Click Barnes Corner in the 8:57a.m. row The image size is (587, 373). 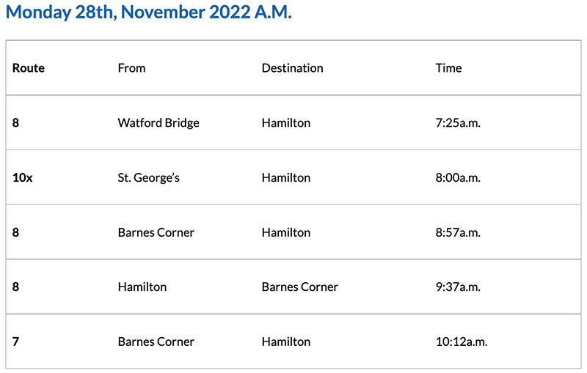click(156, 232)
